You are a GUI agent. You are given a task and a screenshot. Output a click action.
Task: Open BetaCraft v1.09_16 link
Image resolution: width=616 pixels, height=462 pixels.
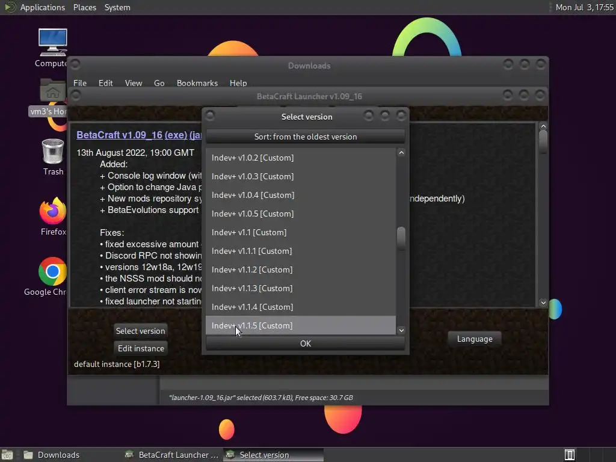[x=120, y=135]
